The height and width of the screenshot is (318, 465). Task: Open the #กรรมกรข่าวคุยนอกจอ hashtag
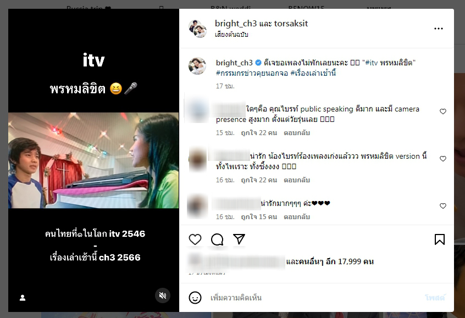click(x=252, y=73)
